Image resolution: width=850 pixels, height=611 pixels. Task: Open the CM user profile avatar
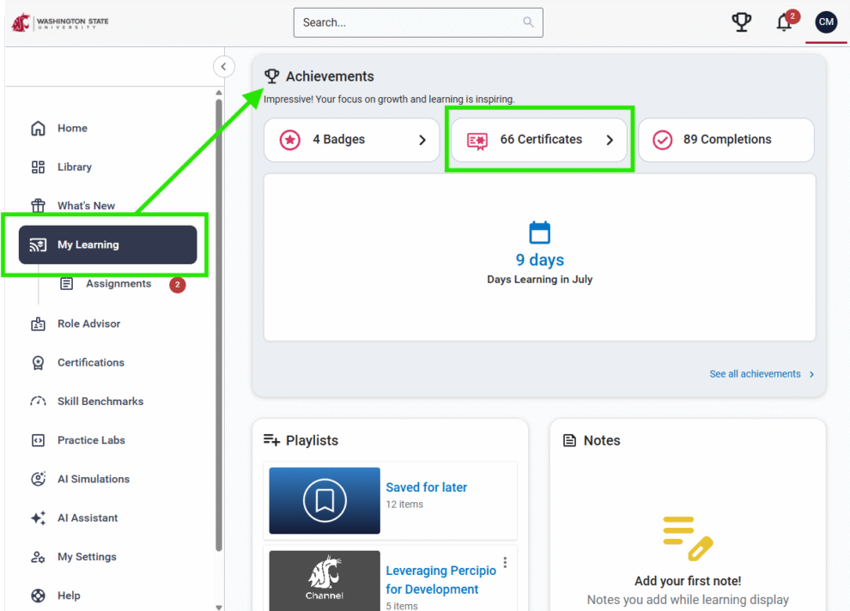[826, 22]
